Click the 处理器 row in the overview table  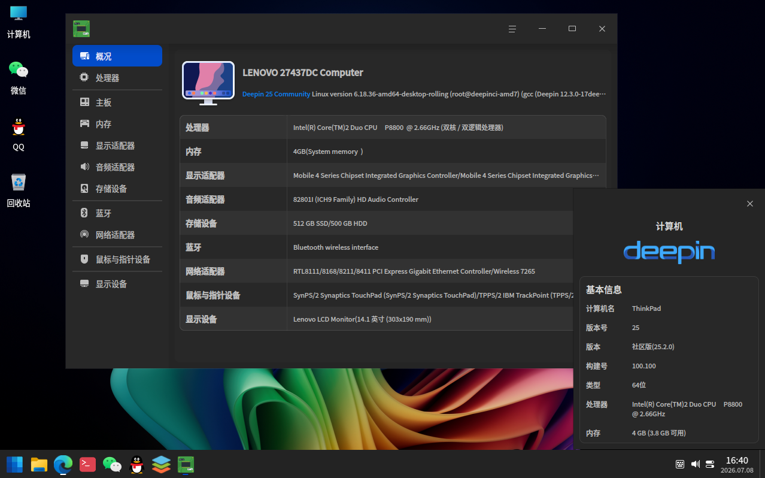(x=393, y=128)
